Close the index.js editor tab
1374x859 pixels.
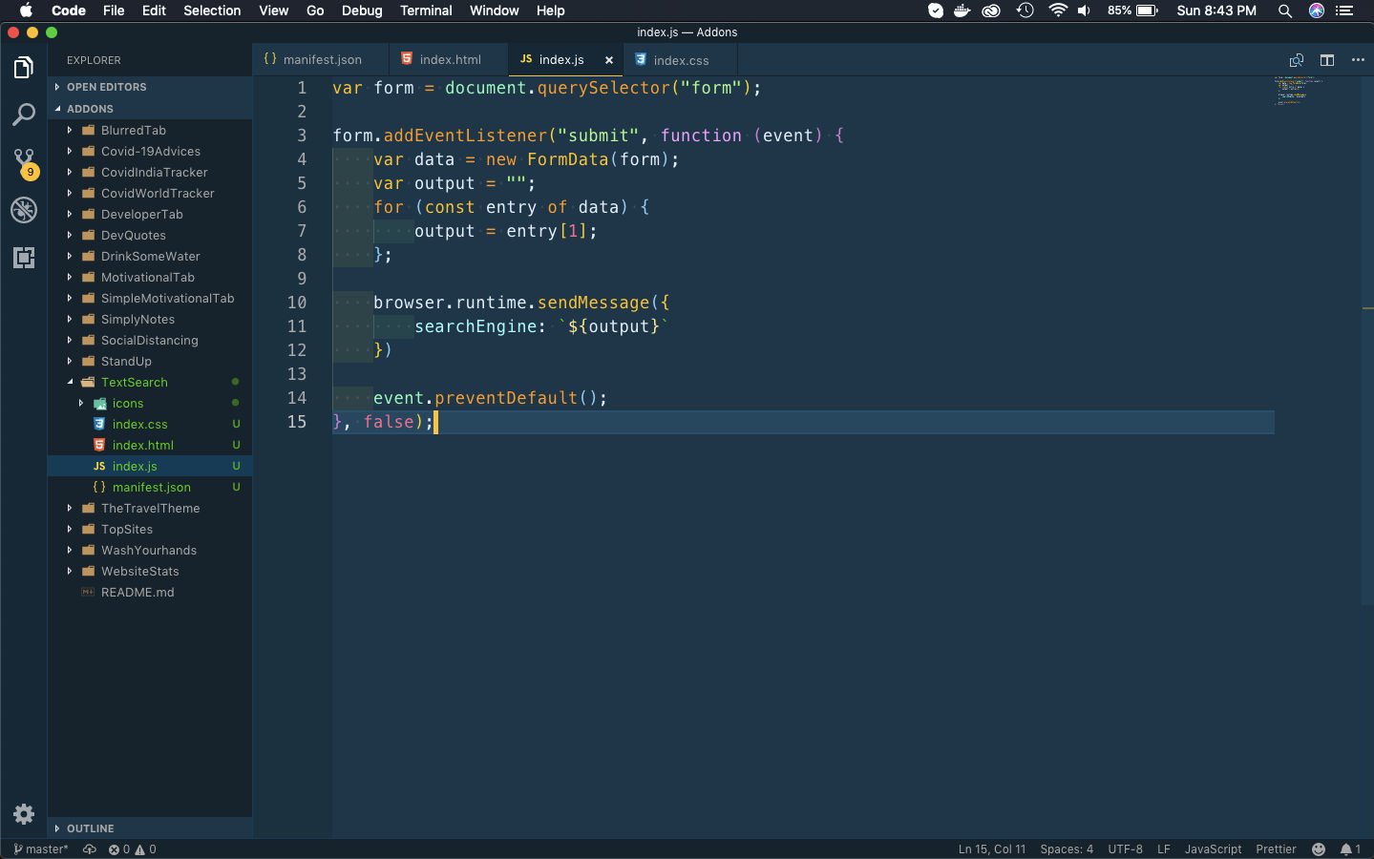[x=609, y=60]
